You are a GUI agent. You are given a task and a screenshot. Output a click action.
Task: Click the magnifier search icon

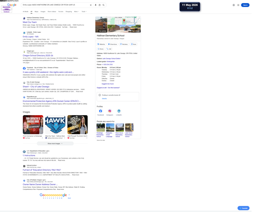coord(103,5)
